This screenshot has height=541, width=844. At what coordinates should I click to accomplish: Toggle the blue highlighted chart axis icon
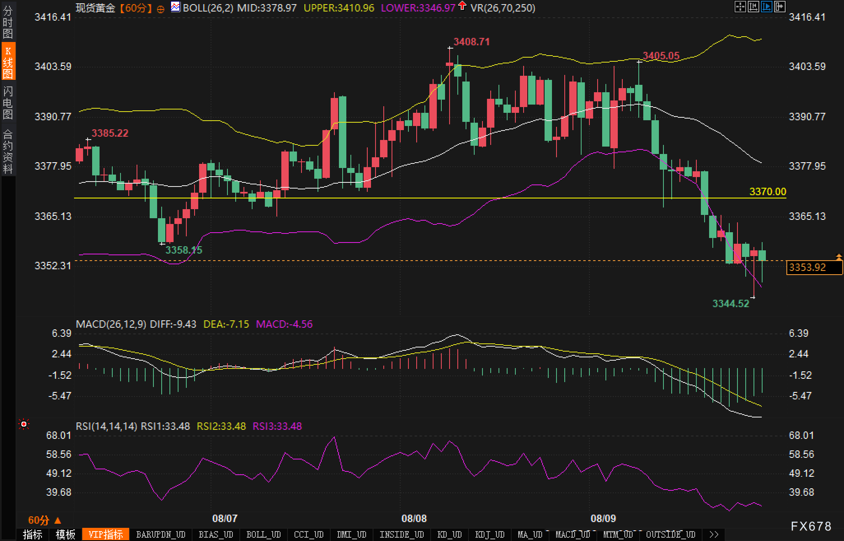click(766, 7)
